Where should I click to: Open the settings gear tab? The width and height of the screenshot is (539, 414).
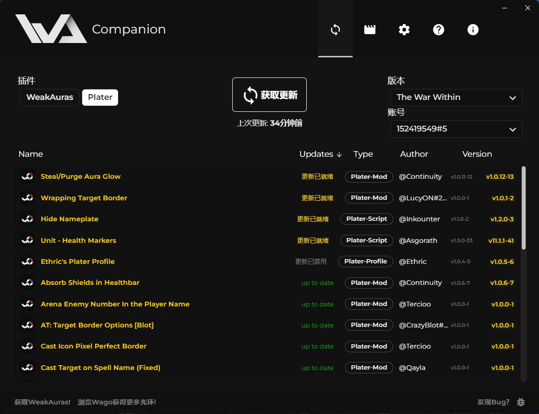[x=404, y=30]
